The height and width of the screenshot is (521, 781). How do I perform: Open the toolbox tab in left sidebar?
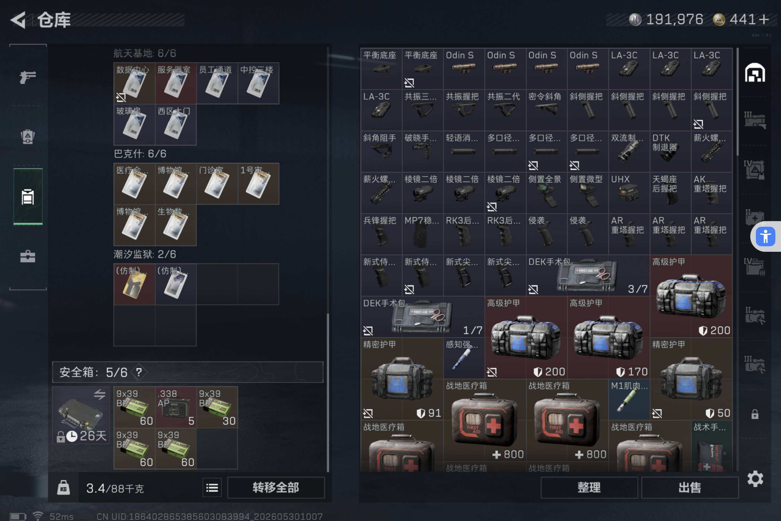pyautogui.click(x=28, y=256)
